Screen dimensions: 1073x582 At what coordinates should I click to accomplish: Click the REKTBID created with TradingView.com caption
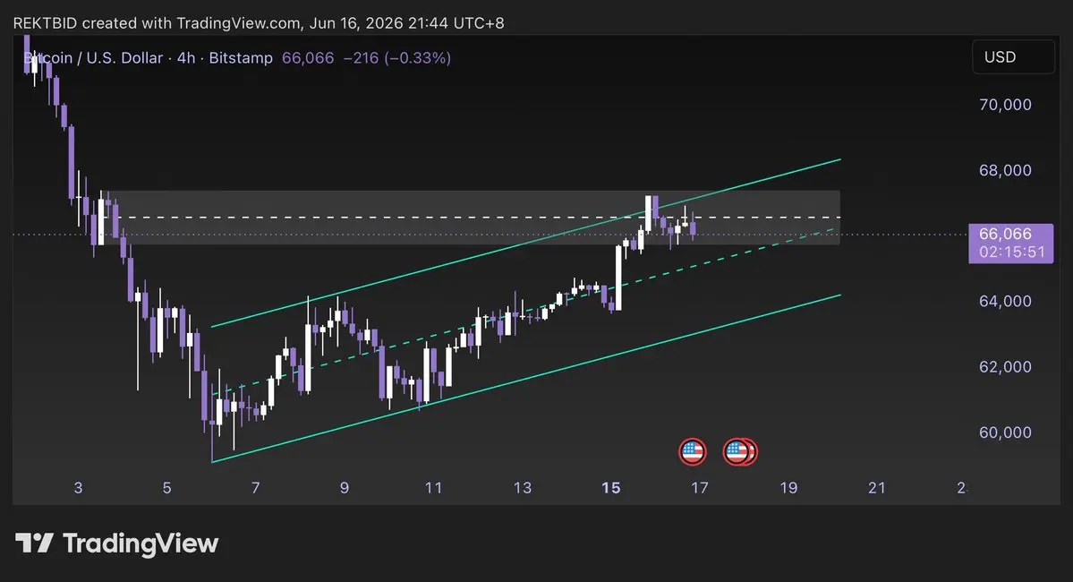pyautogui.click(x=259, y=23)
